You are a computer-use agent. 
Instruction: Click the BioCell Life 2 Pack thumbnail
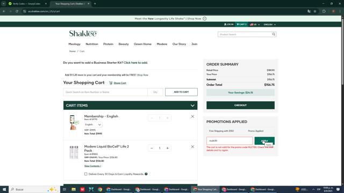coord(74,152)
